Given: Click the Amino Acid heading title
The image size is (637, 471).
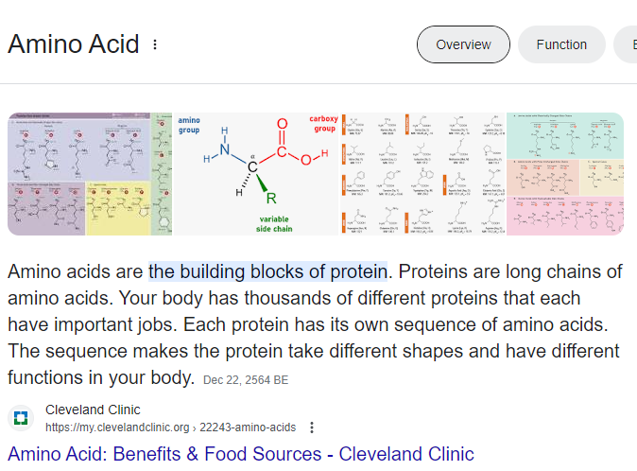Looking at the screenshot, I should (73, 44).
